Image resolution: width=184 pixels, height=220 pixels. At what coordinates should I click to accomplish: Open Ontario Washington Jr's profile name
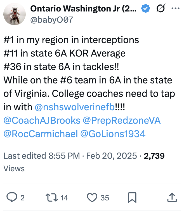[83, 9]
